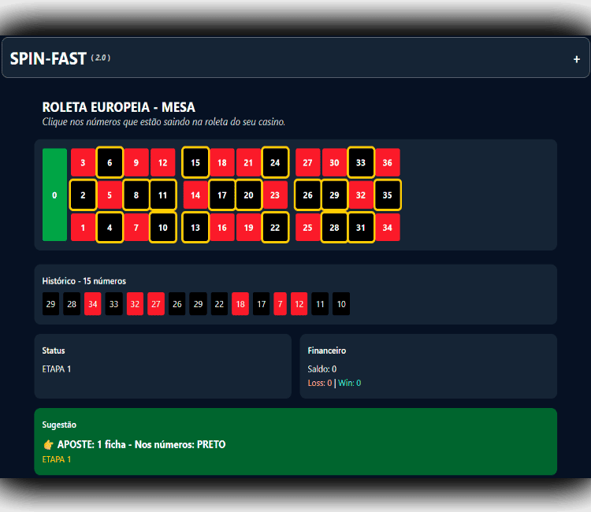The width and height of the screenshot is (591, 512).
Task: Click red number 21 on the table
Action: (x=248, y=162)
